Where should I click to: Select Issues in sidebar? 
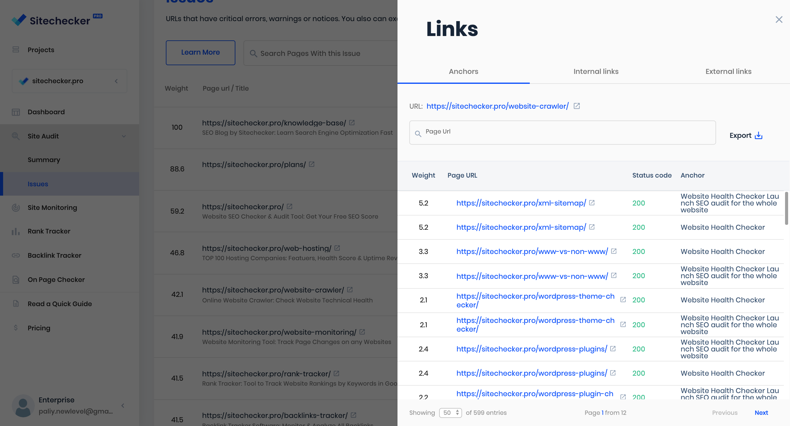(38, 184)
